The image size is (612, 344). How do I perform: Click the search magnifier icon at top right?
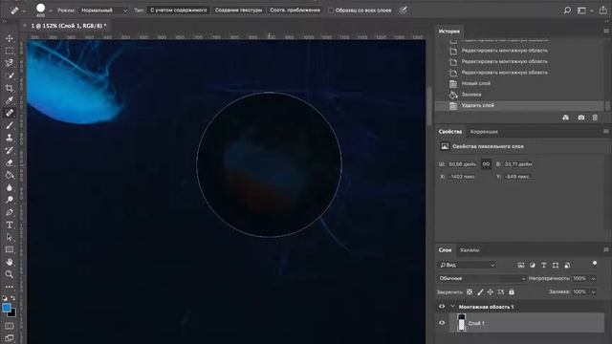pos(567,11)
